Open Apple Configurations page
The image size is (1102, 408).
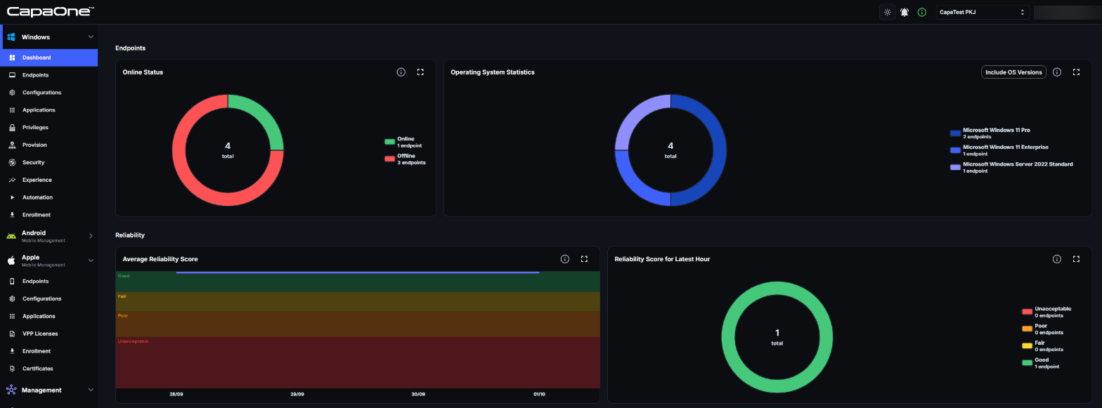point(49,299)
